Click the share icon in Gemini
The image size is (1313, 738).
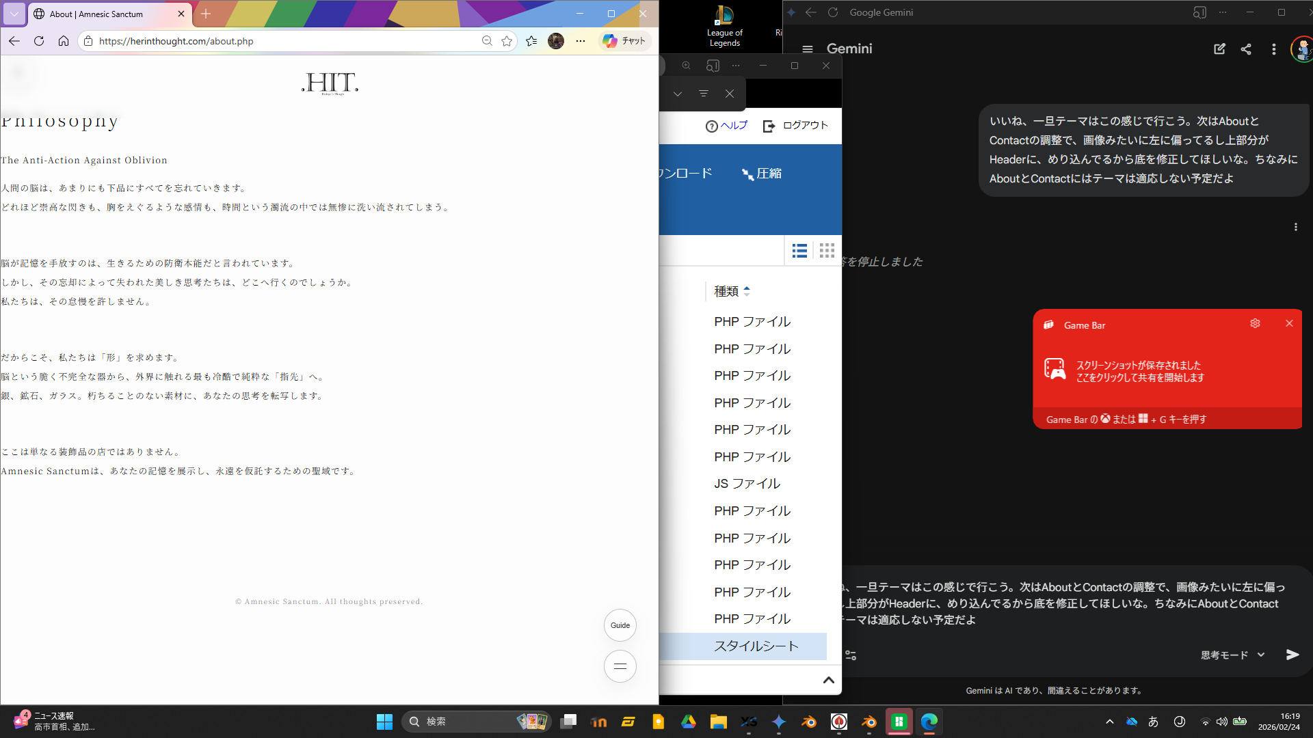tap(1246, 49)
